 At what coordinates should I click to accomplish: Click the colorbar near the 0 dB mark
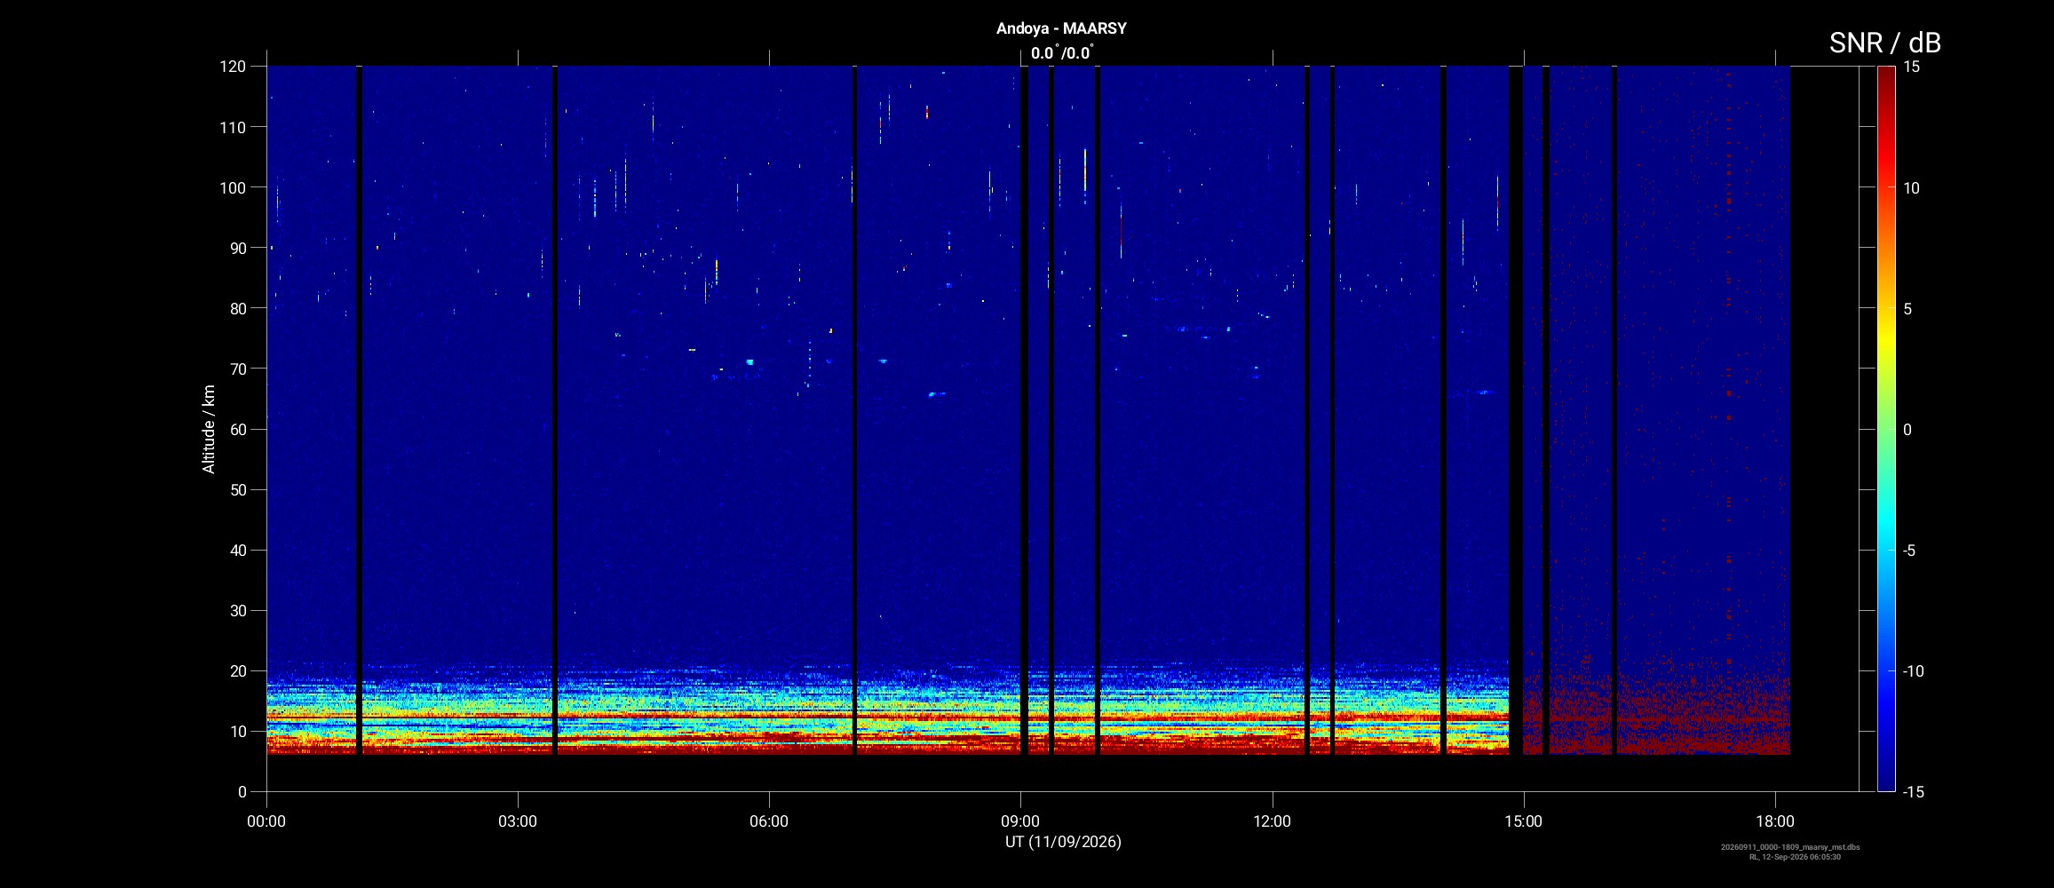click(x=1886, y=429)
